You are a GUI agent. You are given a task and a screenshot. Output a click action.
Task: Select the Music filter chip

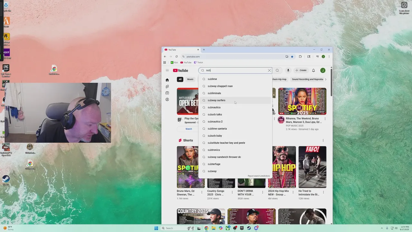coord(190,79)
